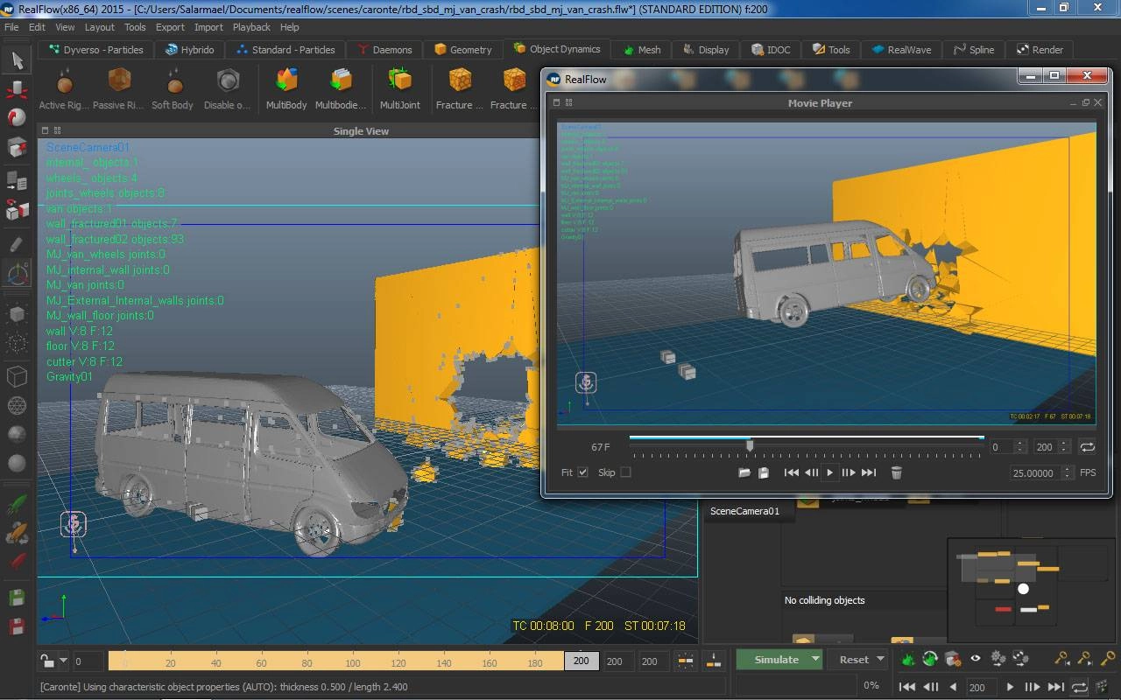Screen dimensions: 1121x700
Task: Click the first key icon in bottom toolbar
Action: (x=1061, y=659)
